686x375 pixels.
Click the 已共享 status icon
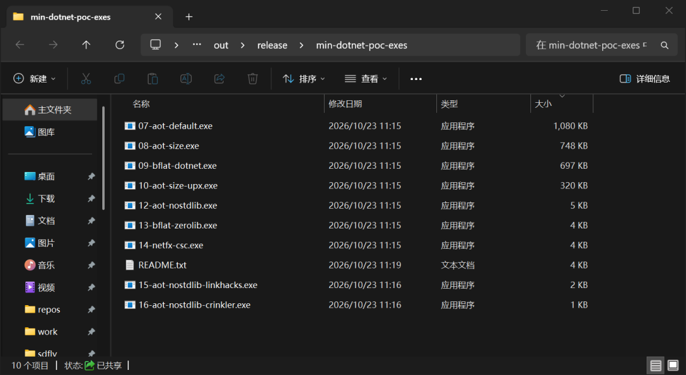[90, 365]
